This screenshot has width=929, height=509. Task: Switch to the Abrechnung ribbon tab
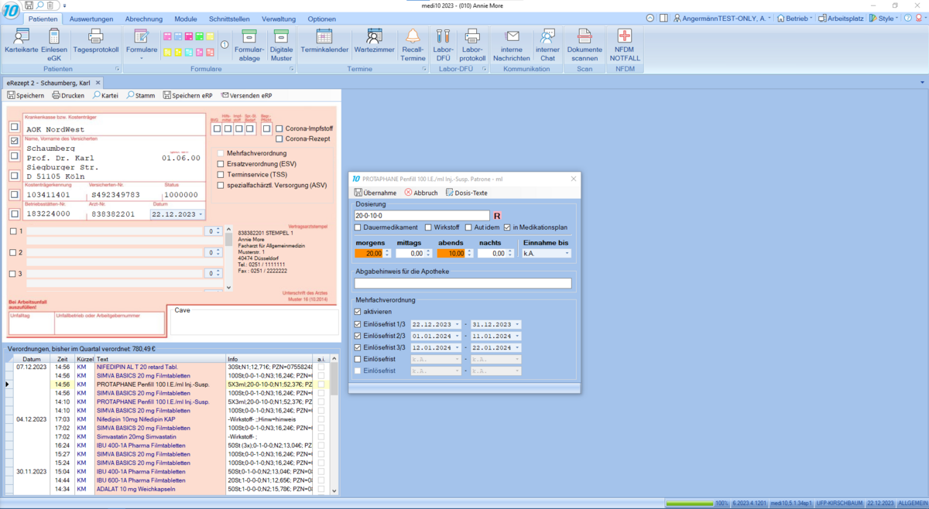pos(143,19)
